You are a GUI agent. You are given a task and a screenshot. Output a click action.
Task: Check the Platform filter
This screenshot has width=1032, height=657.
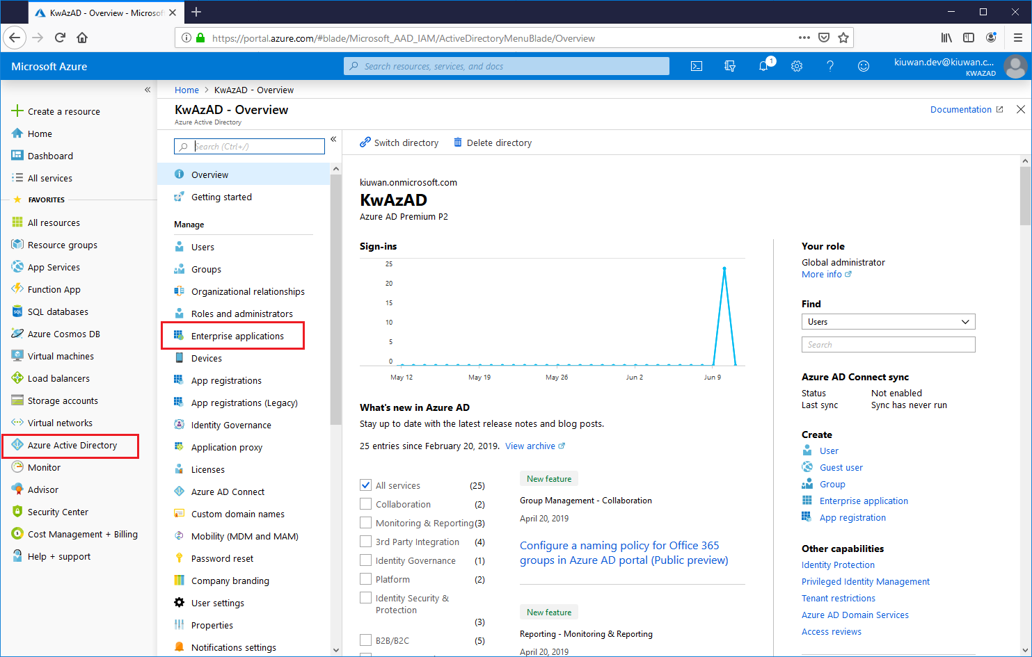[x=365, y=579]
